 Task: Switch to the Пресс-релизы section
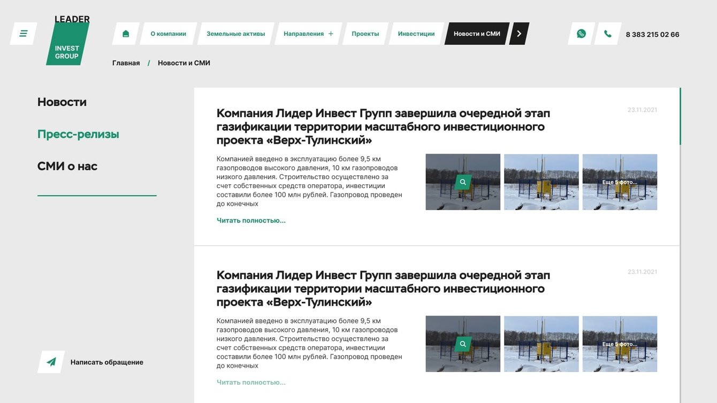point(78,134)
